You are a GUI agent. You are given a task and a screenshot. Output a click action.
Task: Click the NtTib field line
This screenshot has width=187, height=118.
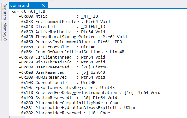tap(58, 16)
